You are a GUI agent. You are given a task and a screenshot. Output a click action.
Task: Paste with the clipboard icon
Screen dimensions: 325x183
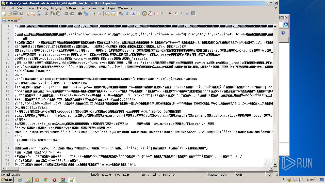coord(58,13)
